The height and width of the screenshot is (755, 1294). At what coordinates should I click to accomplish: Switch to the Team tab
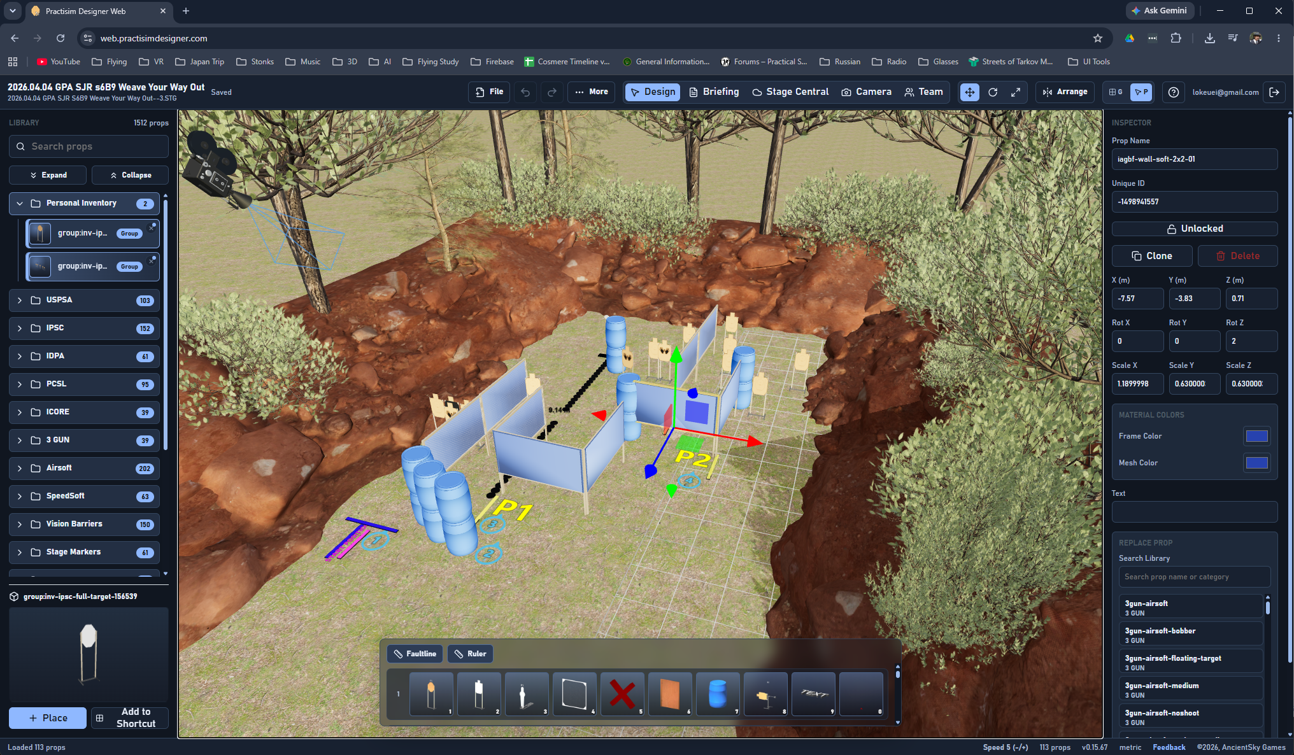click(x=924, y=92)
